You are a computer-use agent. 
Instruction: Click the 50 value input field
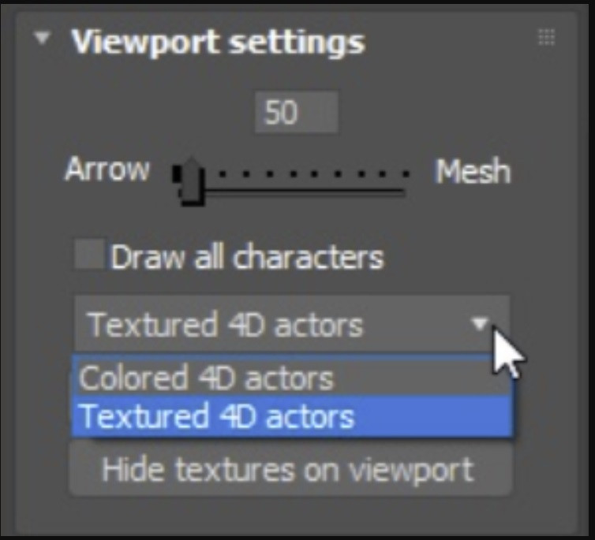(297, 112)
